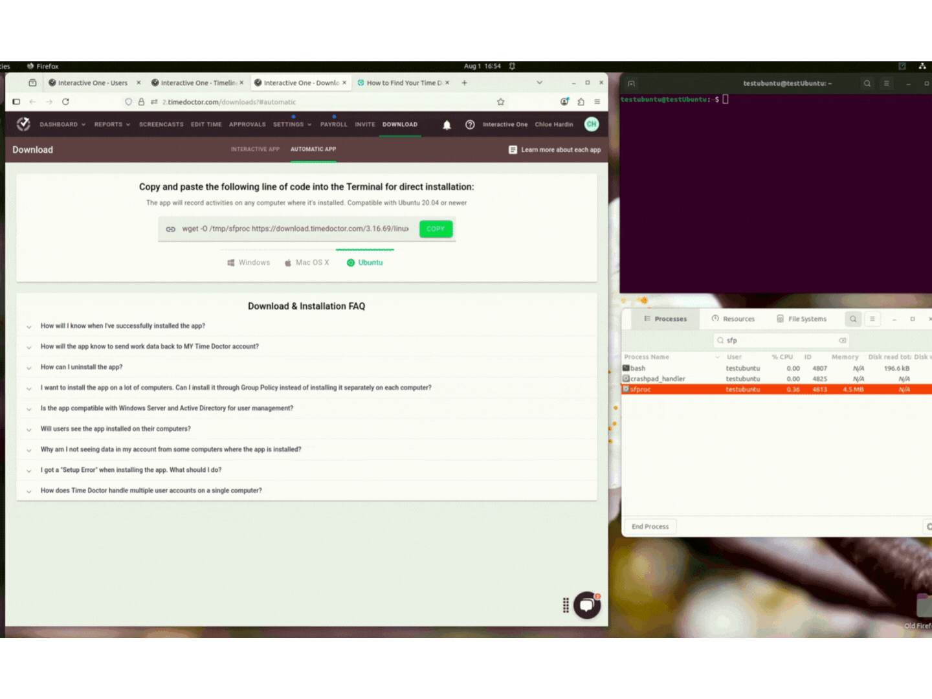932x699 pixels.
Task: Open a new Firefox tab
Action: pos(464,83)
